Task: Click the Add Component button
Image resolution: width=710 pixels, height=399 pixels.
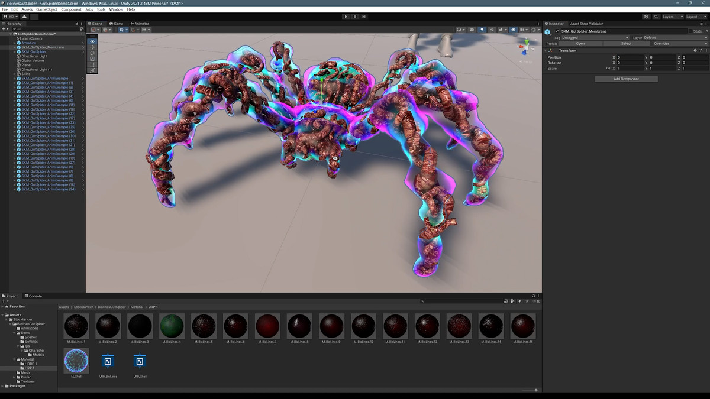Action: coord(626,79)
